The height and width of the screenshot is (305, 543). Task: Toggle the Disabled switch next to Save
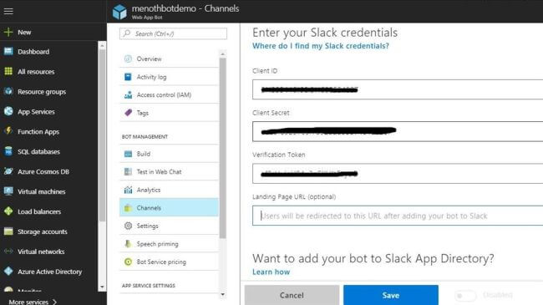point(465,296)
